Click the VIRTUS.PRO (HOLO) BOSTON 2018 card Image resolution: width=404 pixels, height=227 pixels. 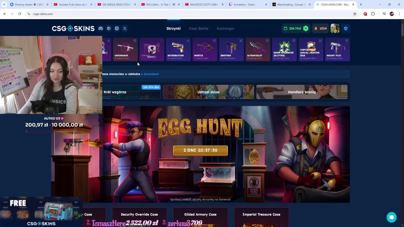(x=311, y=49)
